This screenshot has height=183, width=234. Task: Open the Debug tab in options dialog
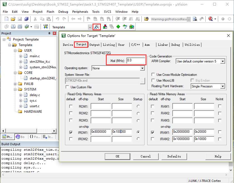pos(176,45)
